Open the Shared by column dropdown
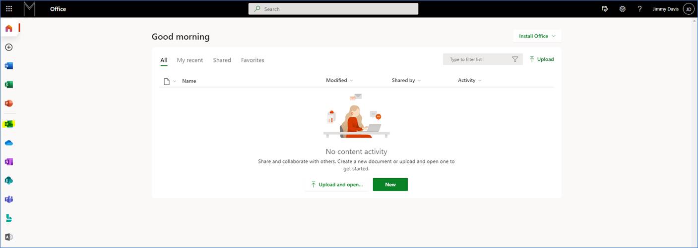 (406, 80)
